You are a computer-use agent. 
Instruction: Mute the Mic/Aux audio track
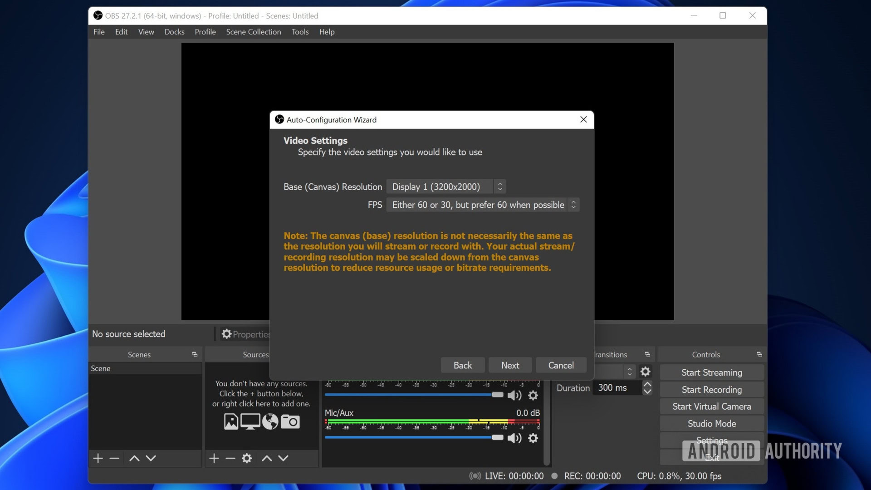(x=512, y=438)
